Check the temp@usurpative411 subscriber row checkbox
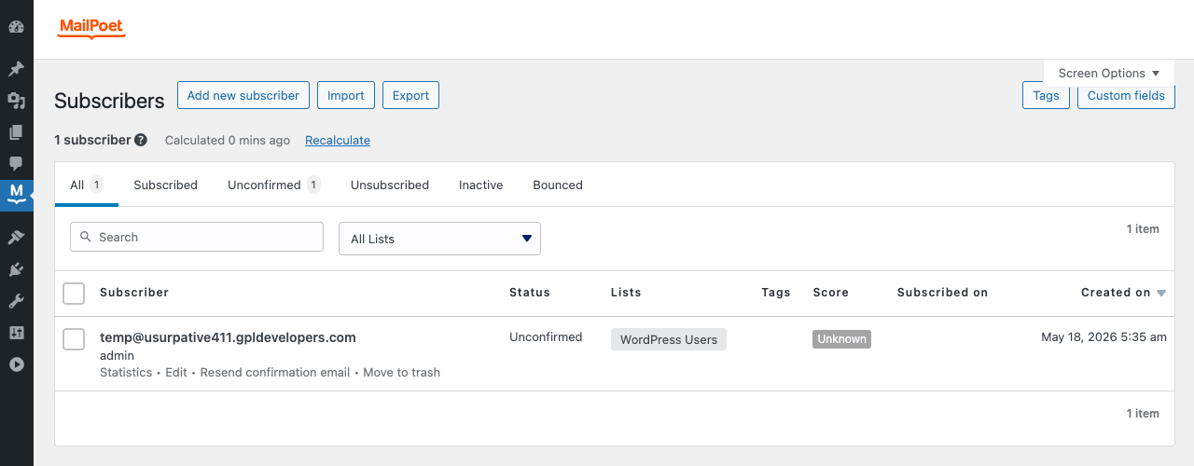Image resolution: width=1194 pixels, height=466 pixels. pyautogui.click(x=74, y=339)
